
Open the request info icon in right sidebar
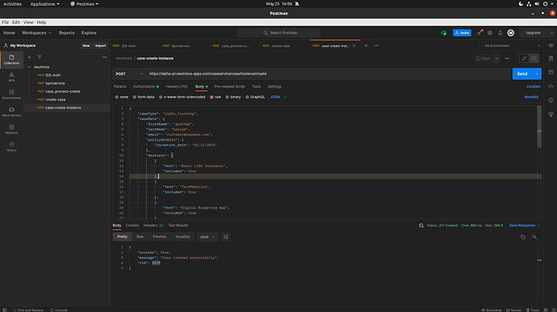551,100
